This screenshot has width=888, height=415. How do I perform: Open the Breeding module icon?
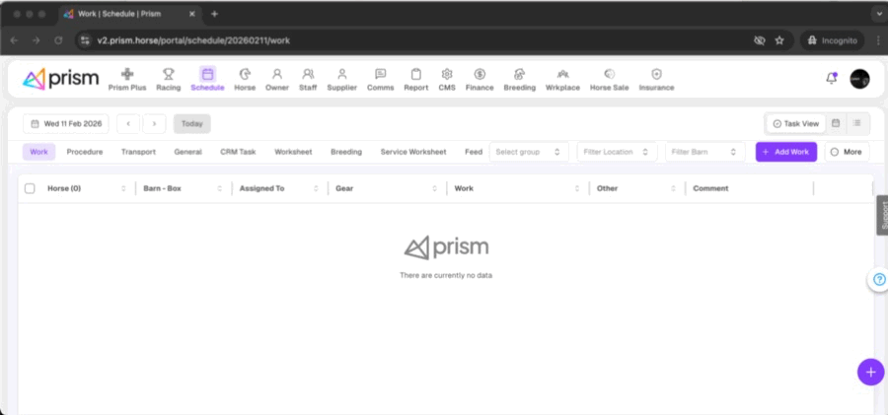(519, 75)
